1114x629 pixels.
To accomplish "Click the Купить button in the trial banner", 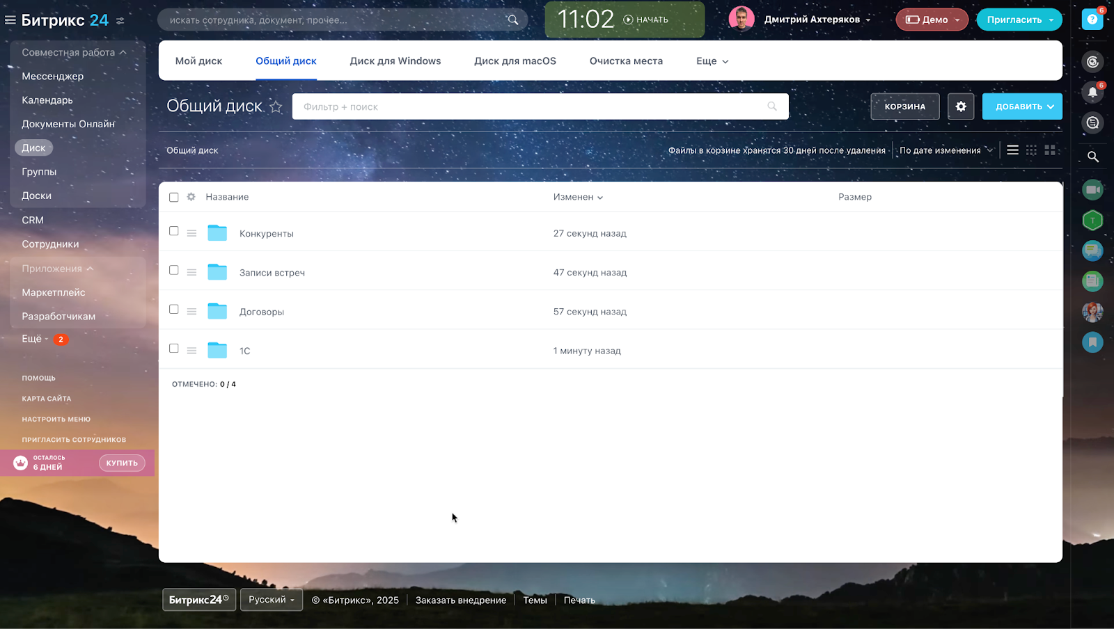I will tap(122, 463).
